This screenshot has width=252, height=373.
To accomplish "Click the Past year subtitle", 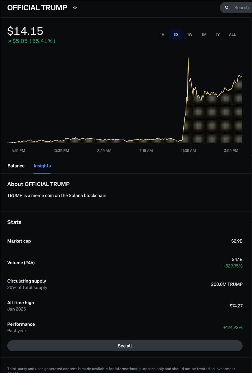I will tap(17, 331).
